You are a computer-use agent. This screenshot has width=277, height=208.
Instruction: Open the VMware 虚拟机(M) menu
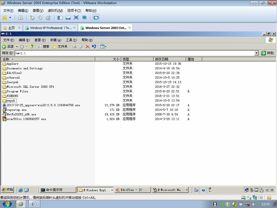click(x=55, y=11)
